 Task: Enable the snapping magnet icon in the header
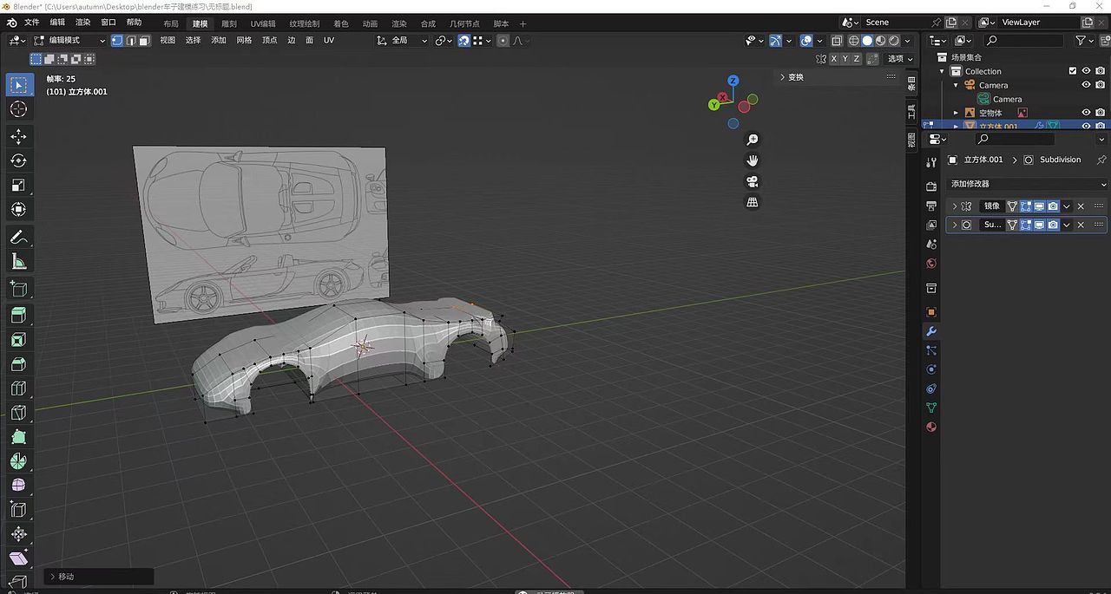(x=464, y=41)
